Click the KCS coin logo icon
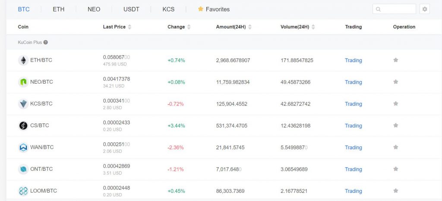Screen dimensions: 442x201 point(23,104)
